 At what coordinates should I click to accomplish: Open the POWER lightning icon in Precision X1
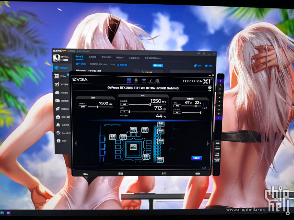[150, 81]
